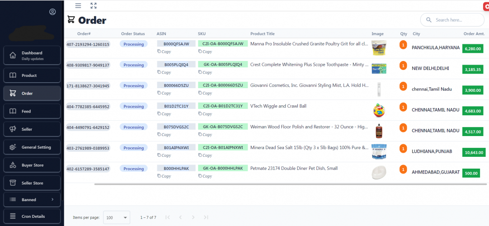Click the Seller megaphone icon

tap(13, 129)
